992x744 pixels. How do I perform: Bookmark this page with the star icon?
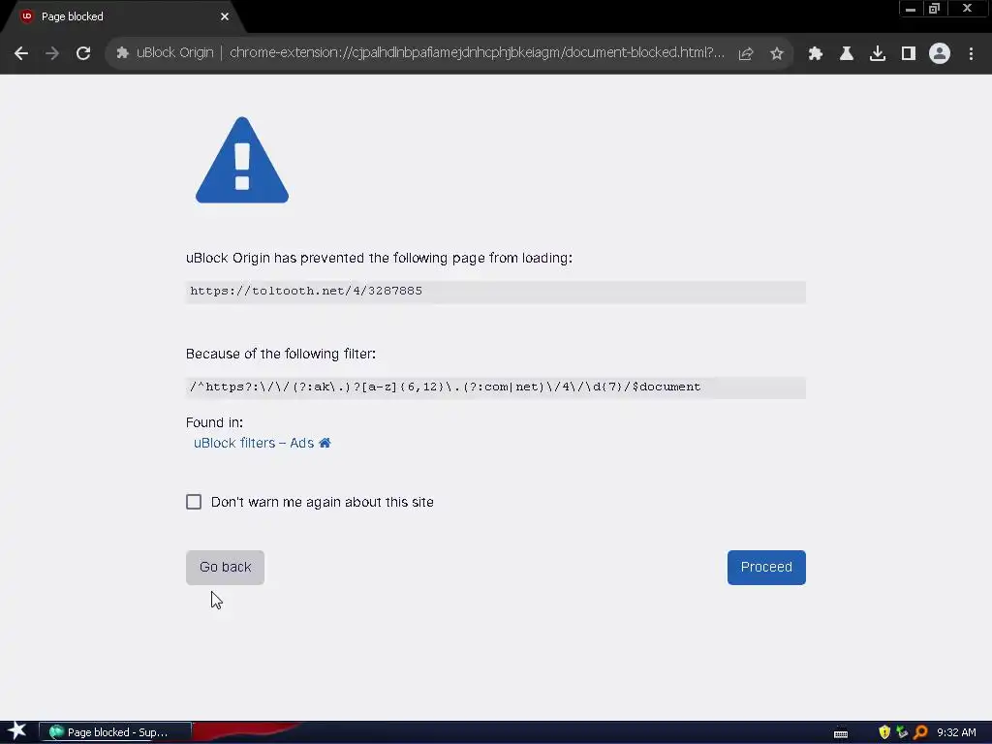point(777,54)
